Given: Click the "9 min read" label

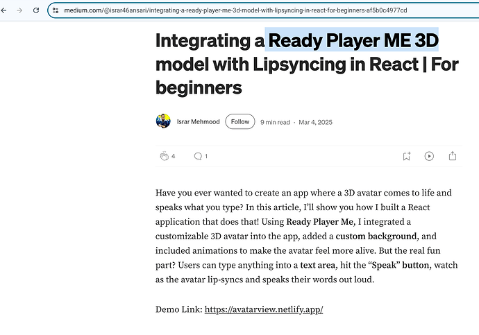Looking at the screenshot, I should click(x=275, y=122).
